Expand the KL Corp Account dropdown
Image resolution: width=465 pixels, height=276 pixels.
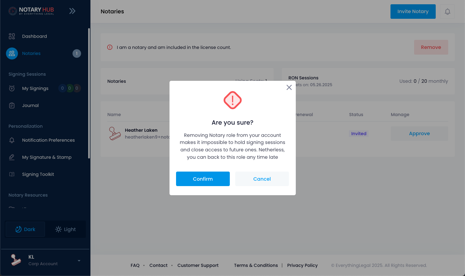click(79, 261)
